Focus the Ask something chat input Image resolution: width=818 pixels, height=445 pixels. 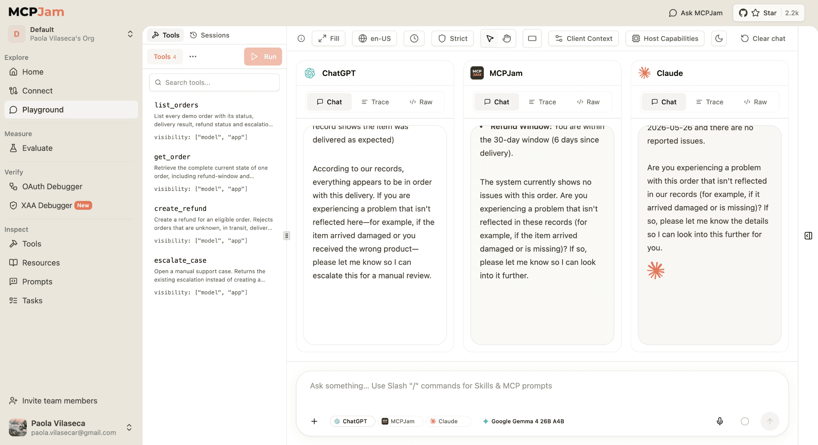coord(542,386)
